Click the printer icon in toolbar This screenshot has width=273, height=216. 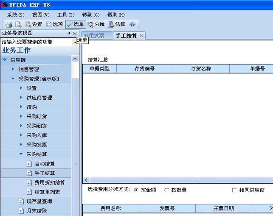(x=8, y=24)
